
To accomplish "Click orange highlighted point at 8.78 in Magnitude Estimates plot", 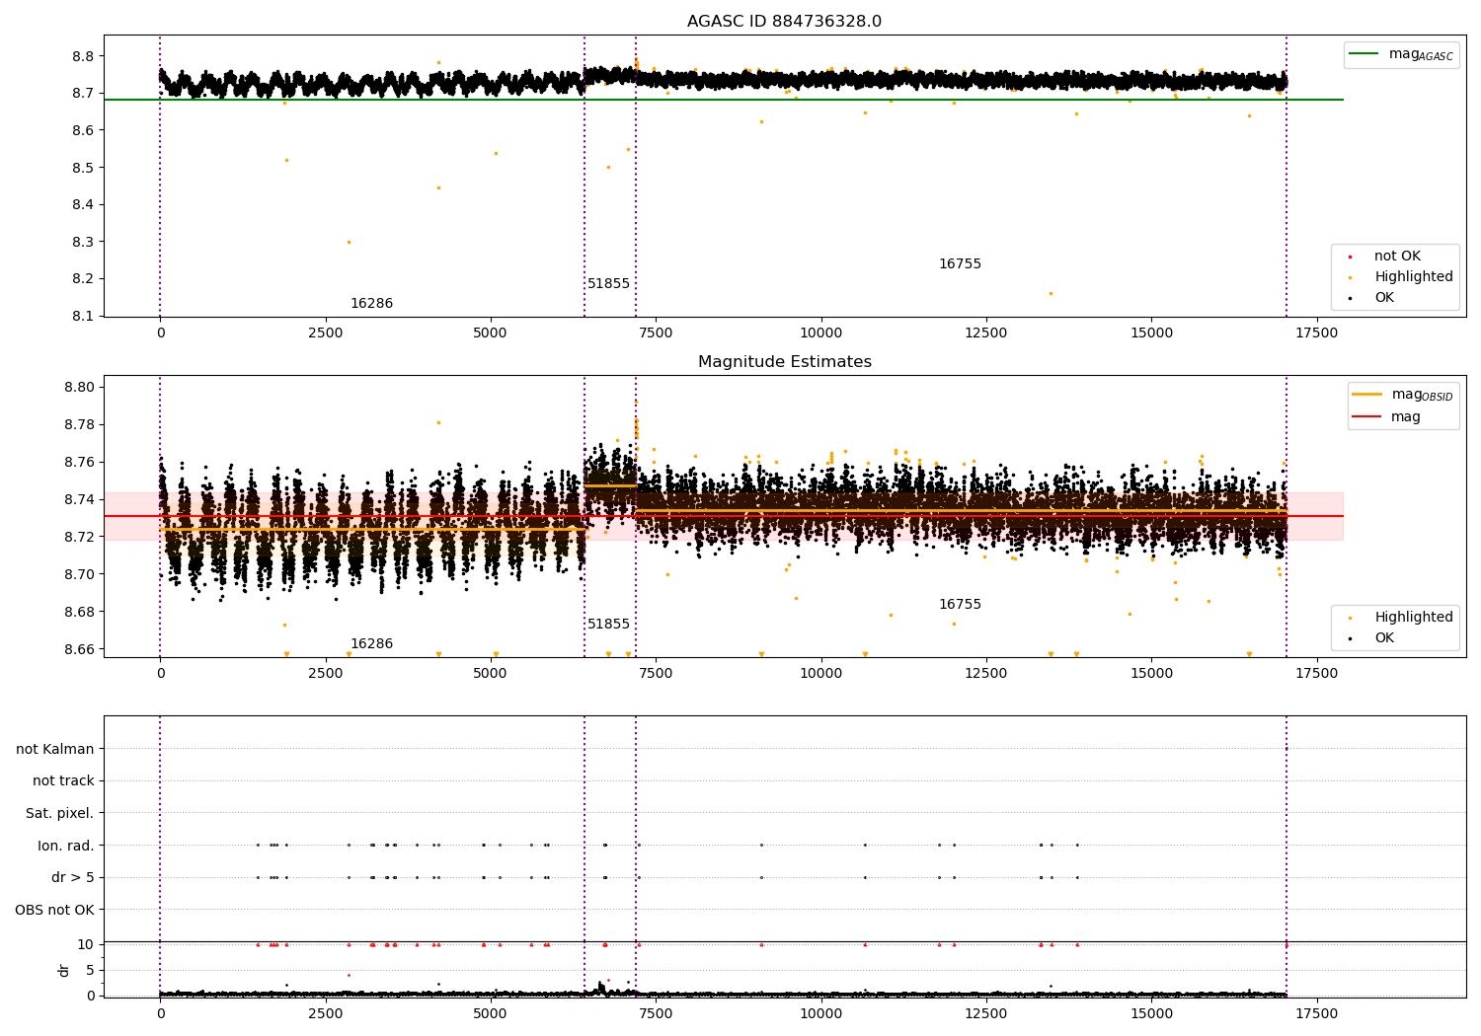I will click(438, 422).
